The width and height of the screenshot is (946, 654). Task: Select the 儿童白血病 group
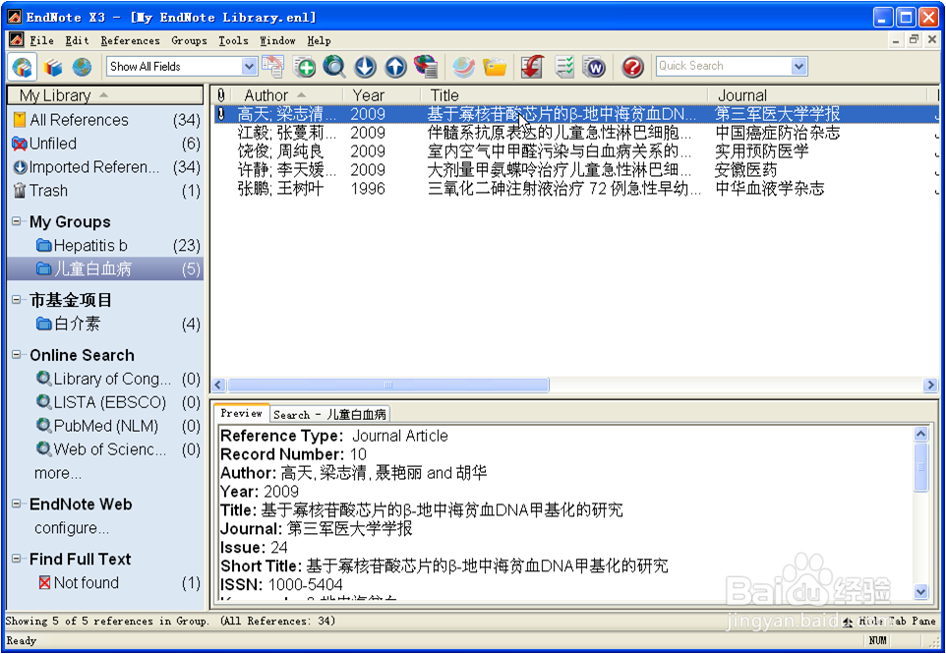(x=105, y=269)
